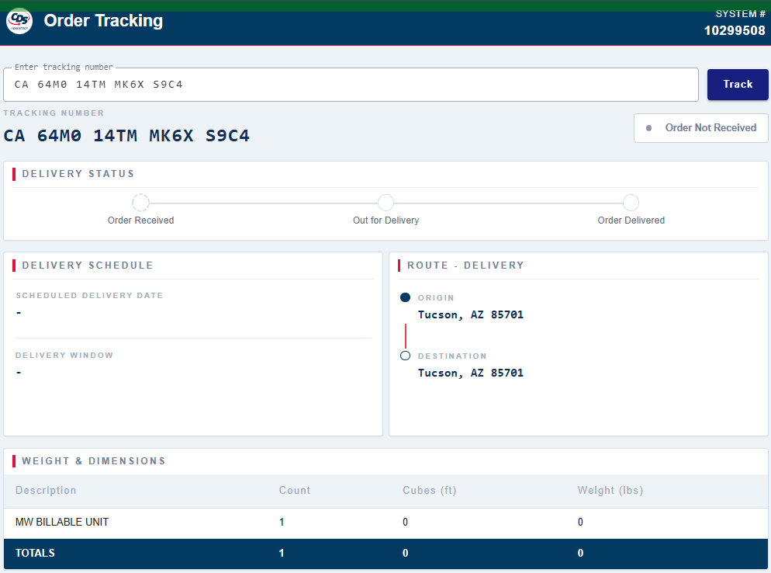Click the Out for Delivery status label

[x=386, y=220]
